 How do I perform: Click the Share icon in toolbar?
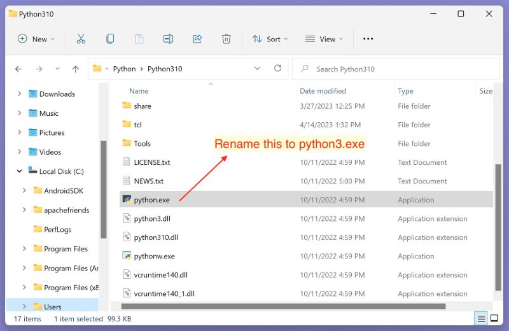(x=197, y=39)
